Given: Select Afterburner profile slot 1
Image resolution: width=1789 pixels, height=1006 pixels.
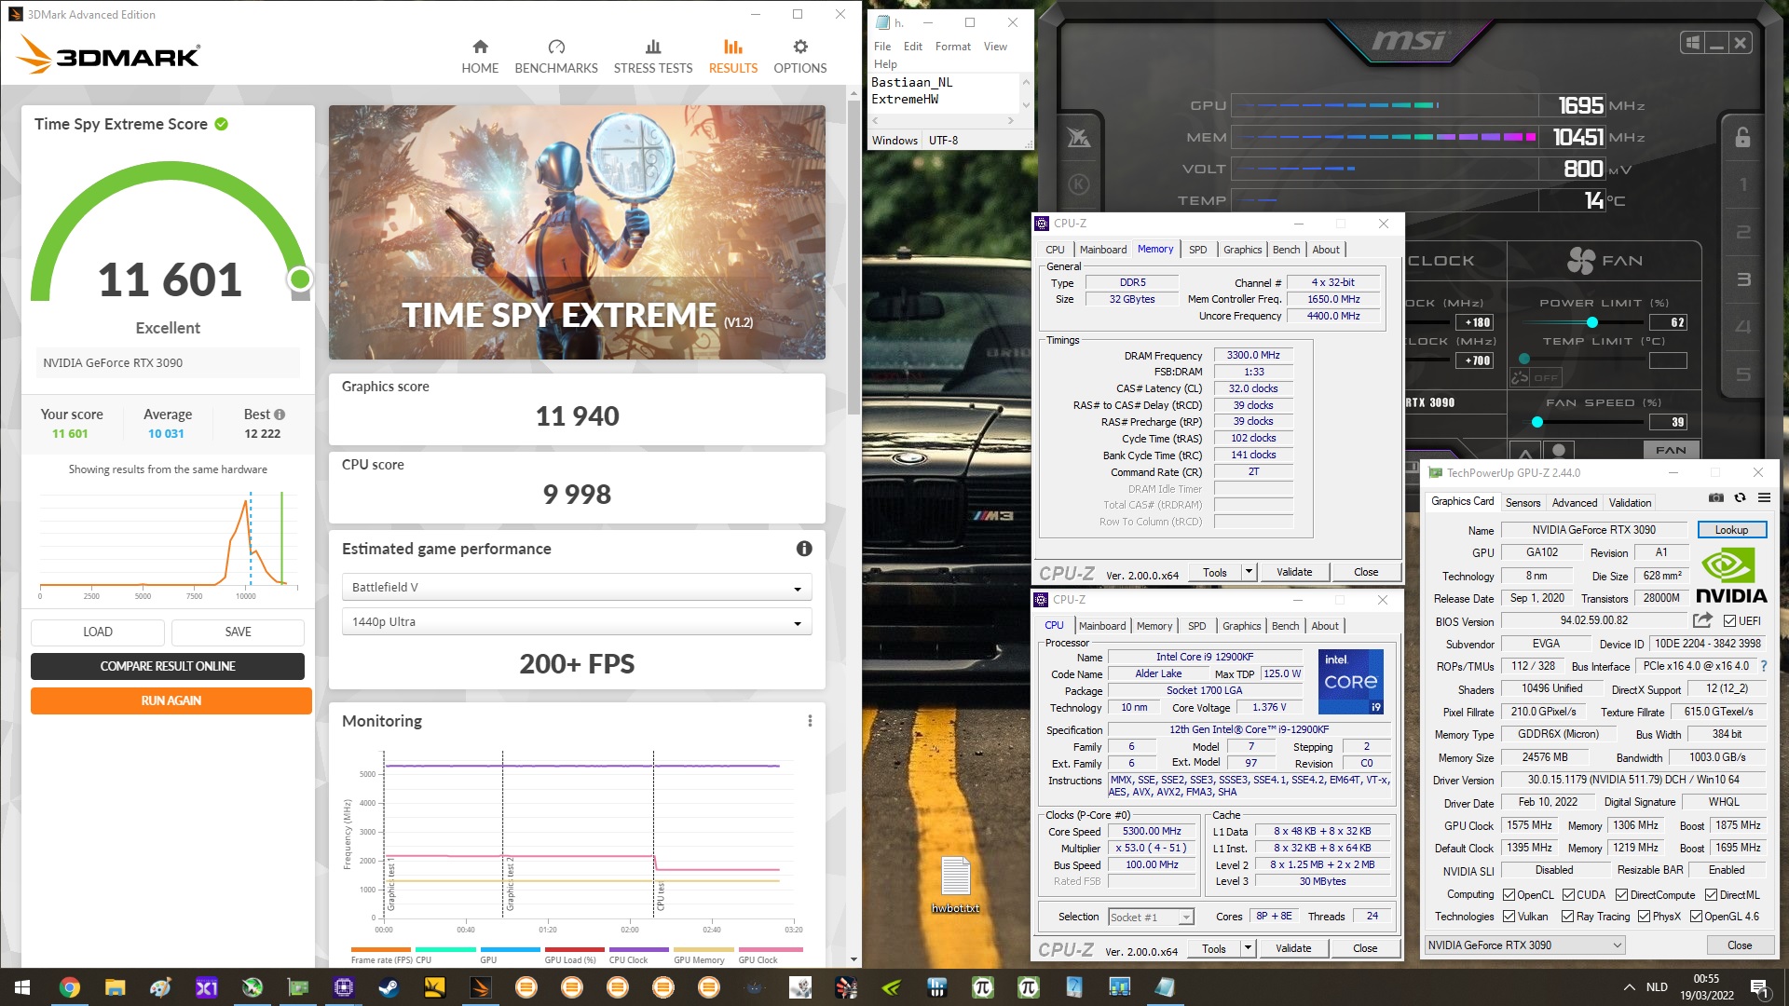Looking at the screenshot, I should tap(1743, 184).
